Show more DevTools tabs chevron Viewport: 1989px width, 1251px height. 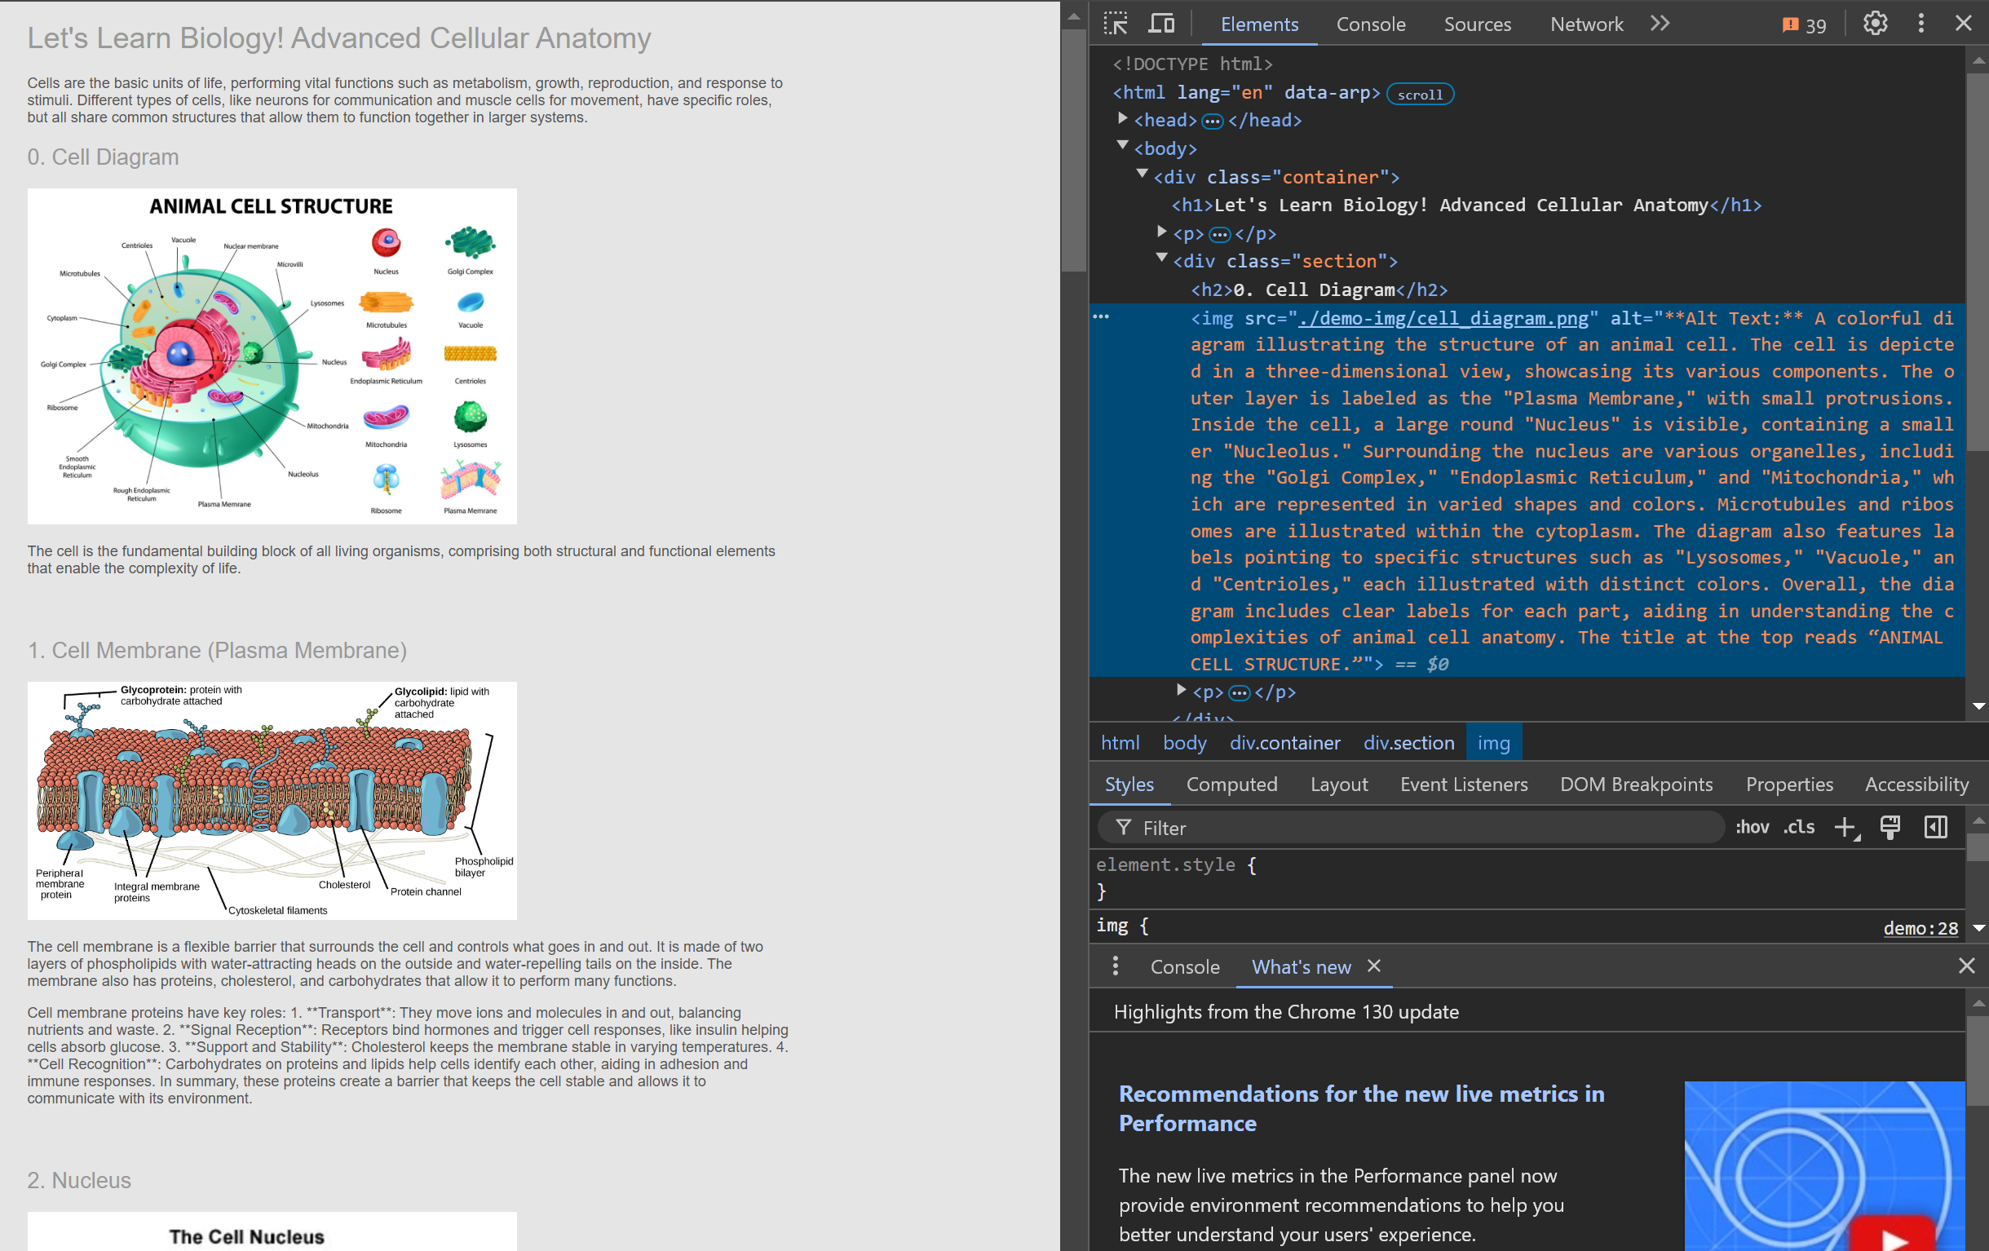tap(1660, 24)
